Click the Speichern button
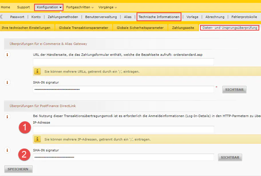Viewport: 261px width, 176px height. 18,169
